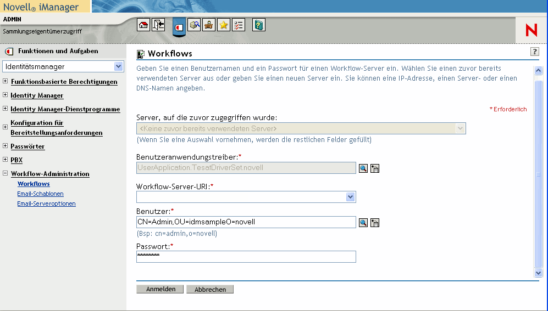Open Email-Schablonen task
The image size is (548, 311).
point(40,194)
